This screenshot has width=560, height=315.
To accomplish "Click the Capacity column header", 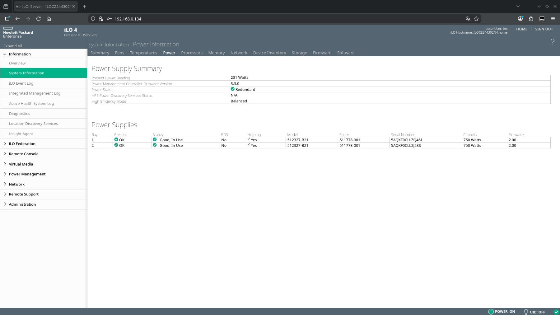I will [x=470, y=135].
